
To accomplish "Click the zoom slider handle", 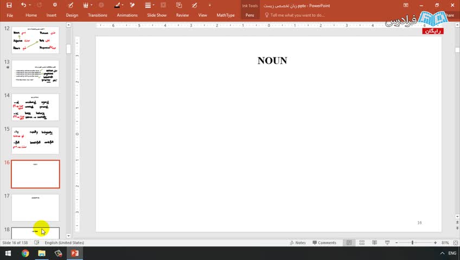I will [x=412, y=243].
